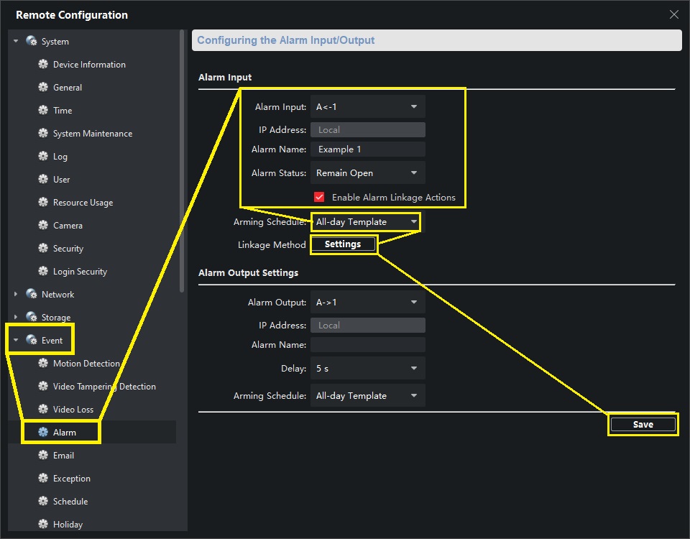Open the Alarm Status dropdown
The width and height of the screenshot is (690, 539).
(367, 173)
